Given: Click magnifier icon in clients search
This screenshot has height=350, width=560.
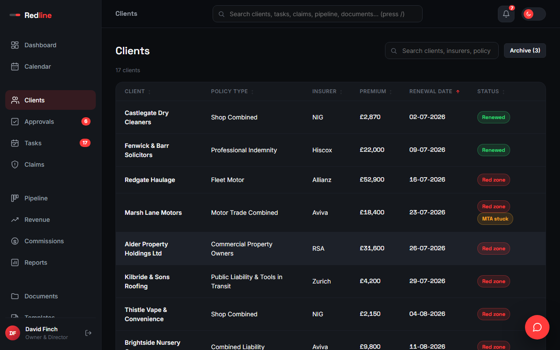Looking at the screenshot, I should point(394,51).
